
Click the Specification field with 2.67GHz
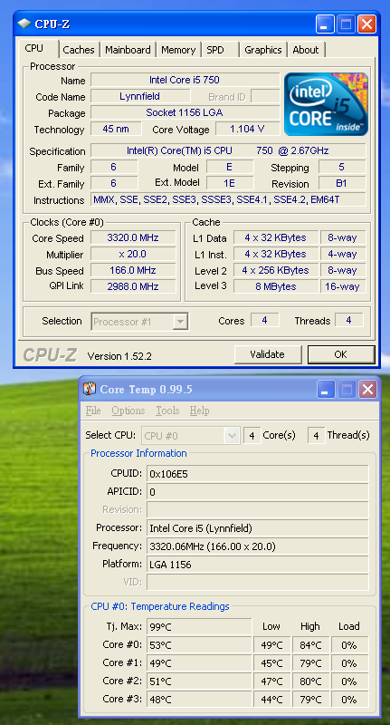[x=228, y=150]
